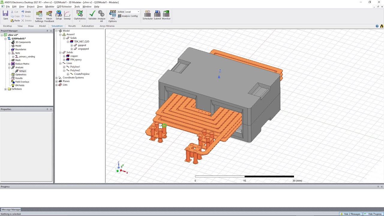
Task: Expand the Reduce Matrix node
Action: (x=9, y=64)
